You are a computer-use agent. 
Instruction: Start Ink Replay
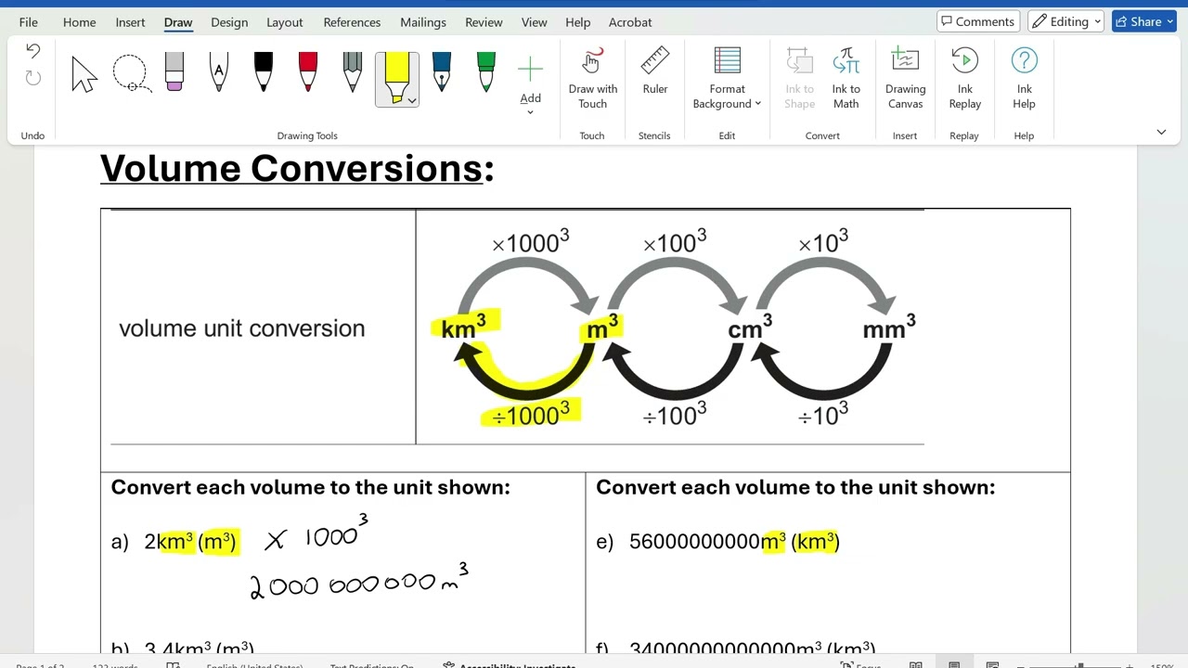(x=965, y=78)
